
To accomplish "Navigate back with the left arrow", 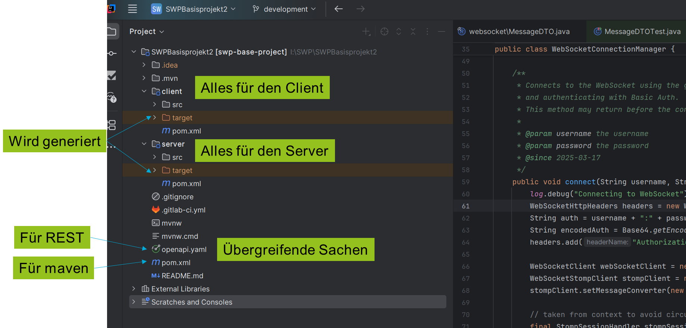I will 338,9.
